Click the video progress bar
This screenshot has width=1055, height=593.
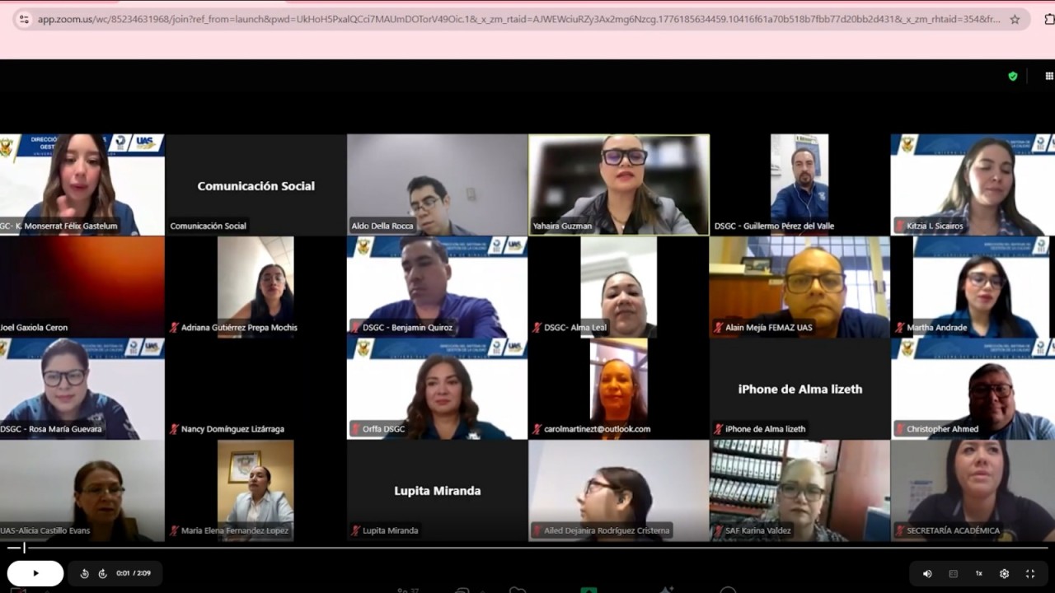point(527,548)
